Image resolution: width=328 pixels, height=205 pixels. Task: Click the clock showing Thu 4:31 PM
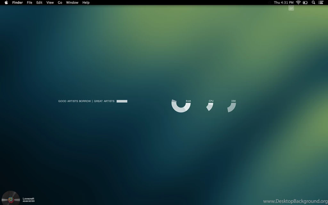click(x=283, y=3)
